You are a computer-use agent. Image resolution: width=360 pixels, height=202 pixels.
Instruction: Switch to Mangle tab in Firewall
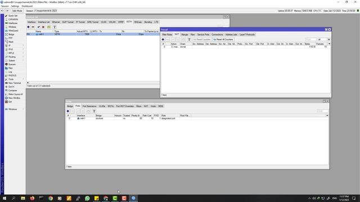point(184,35)
